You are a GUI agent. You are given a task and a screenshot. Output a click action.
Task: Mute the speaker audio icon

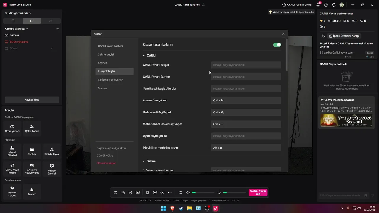pyautogui.click(x=188, y=192)
